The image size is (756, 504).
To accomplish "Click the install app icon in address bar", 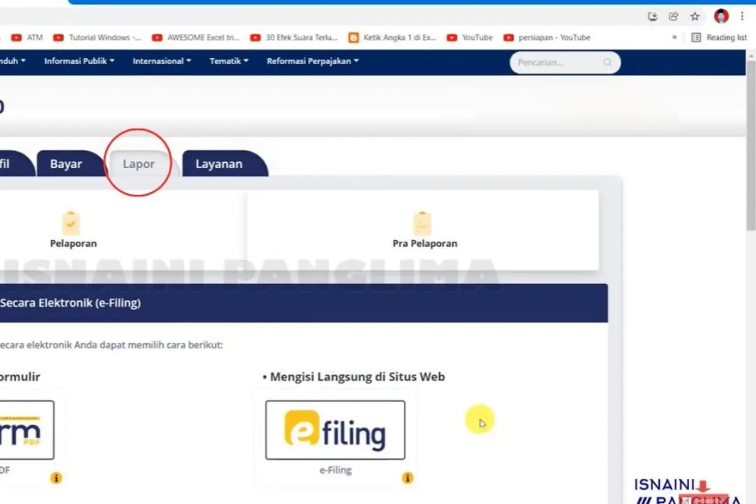I will coord(653,16).
